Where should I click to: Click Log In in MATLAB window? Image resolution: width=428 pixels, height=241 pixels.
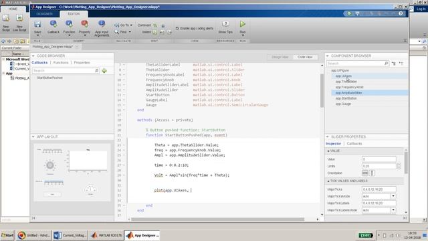pyautogui.click(x=421, y=9)
